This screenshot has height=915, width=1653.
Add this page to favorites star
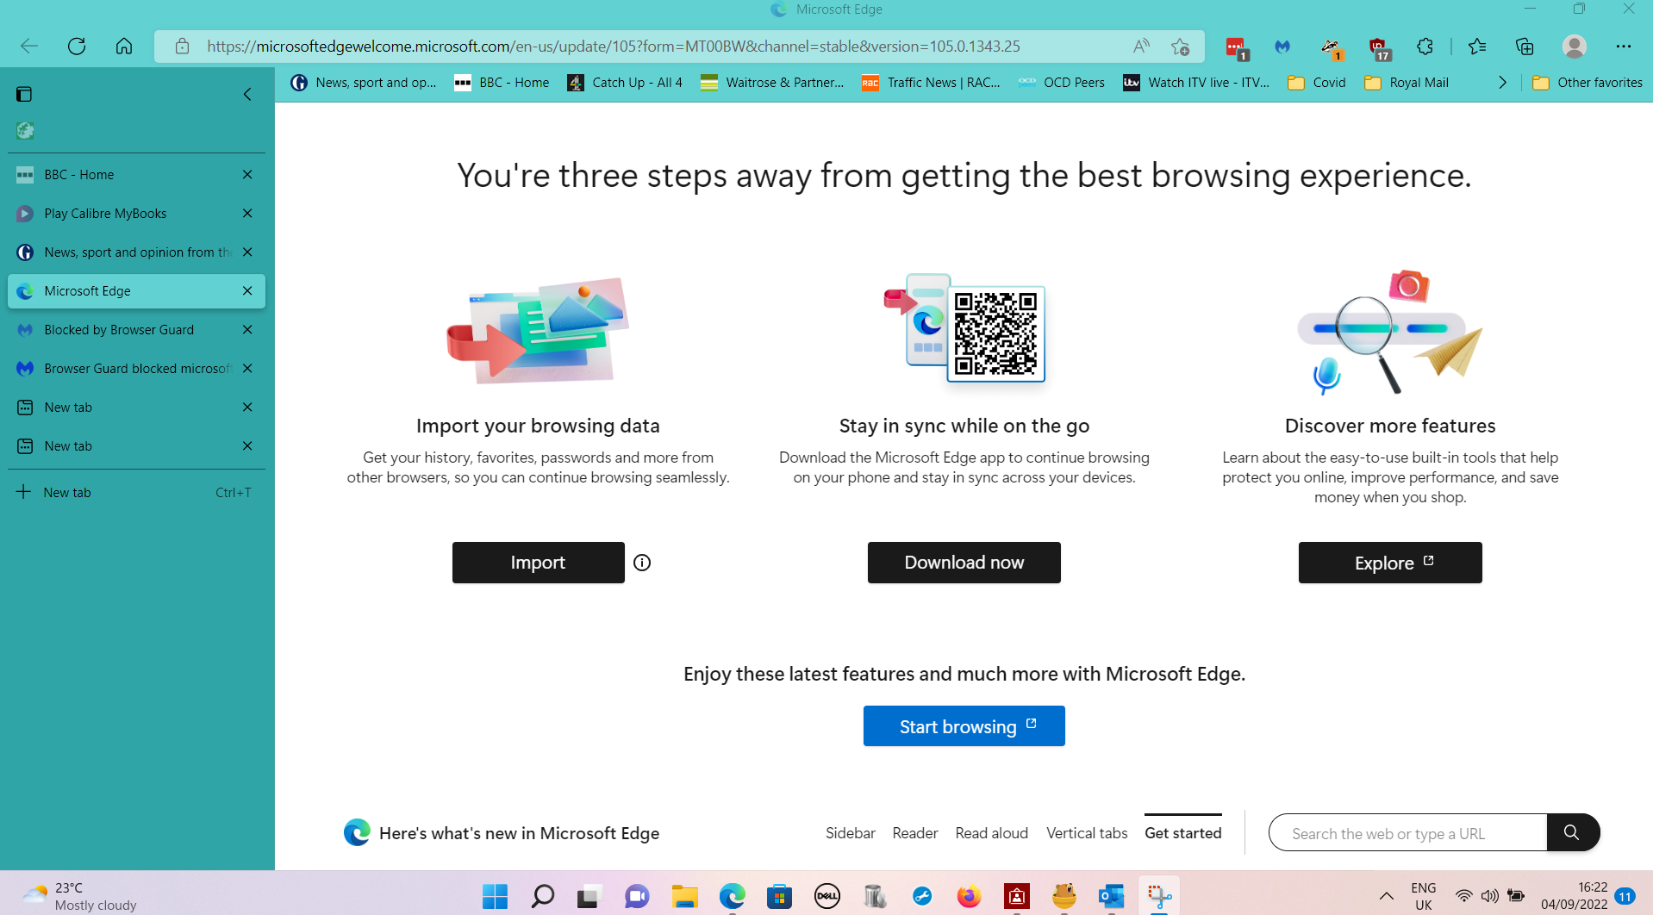(x=1180, y=47)
